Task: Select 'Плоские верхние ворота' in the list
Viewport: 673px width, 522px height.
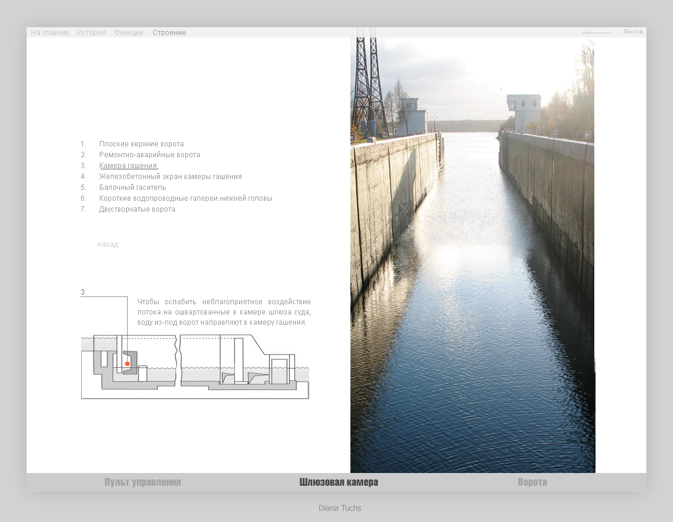Action: pyautogui.click(x=141, y=144)
